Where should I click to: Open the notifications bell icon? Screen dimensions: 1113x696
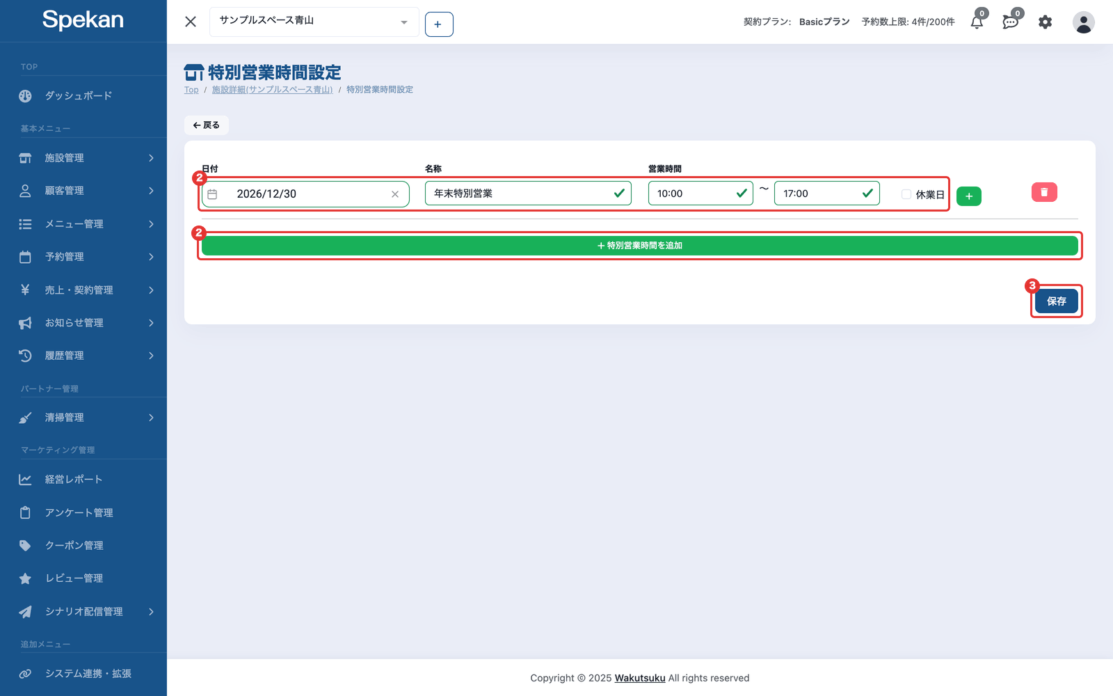(977, 22)
